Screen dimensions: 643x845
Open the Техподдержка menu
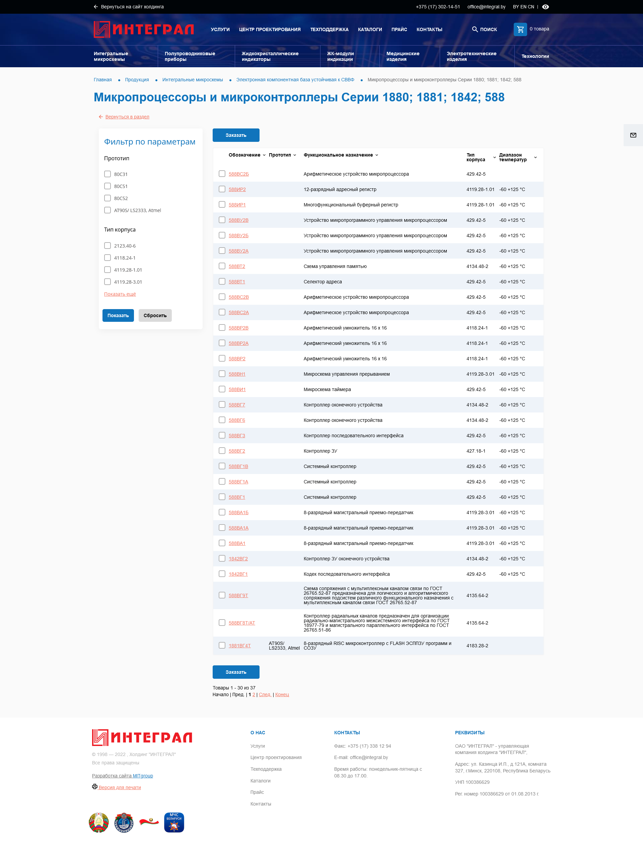point(329,29)
